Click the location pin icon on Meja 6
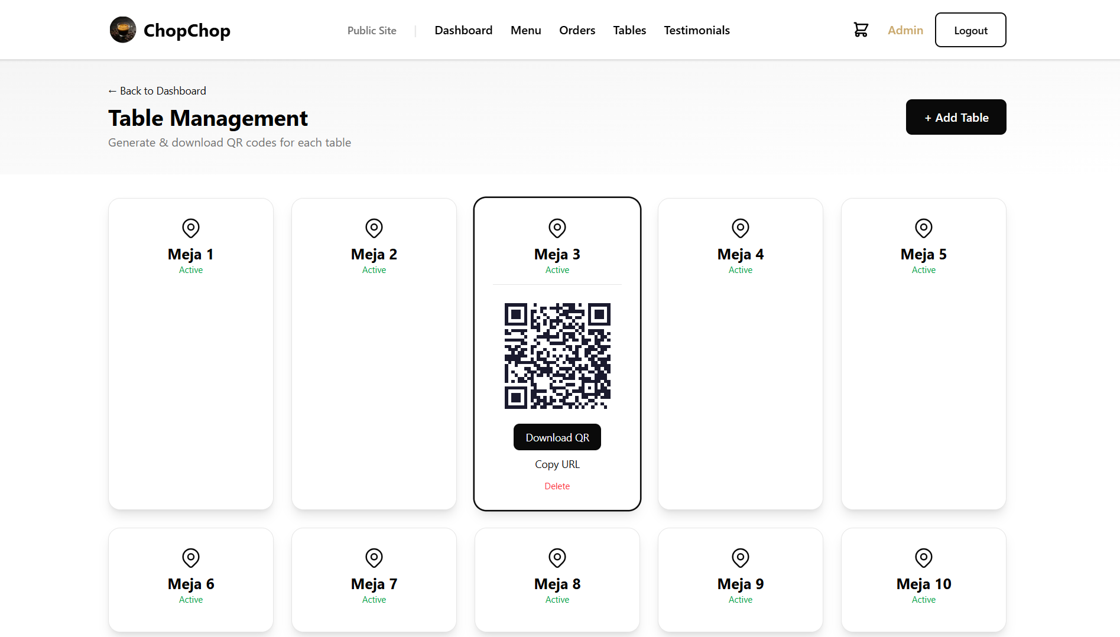1120x637 pixels. (191, 558)
